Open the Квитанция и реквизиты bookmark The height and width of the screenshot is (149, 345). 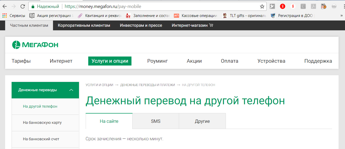99,16
